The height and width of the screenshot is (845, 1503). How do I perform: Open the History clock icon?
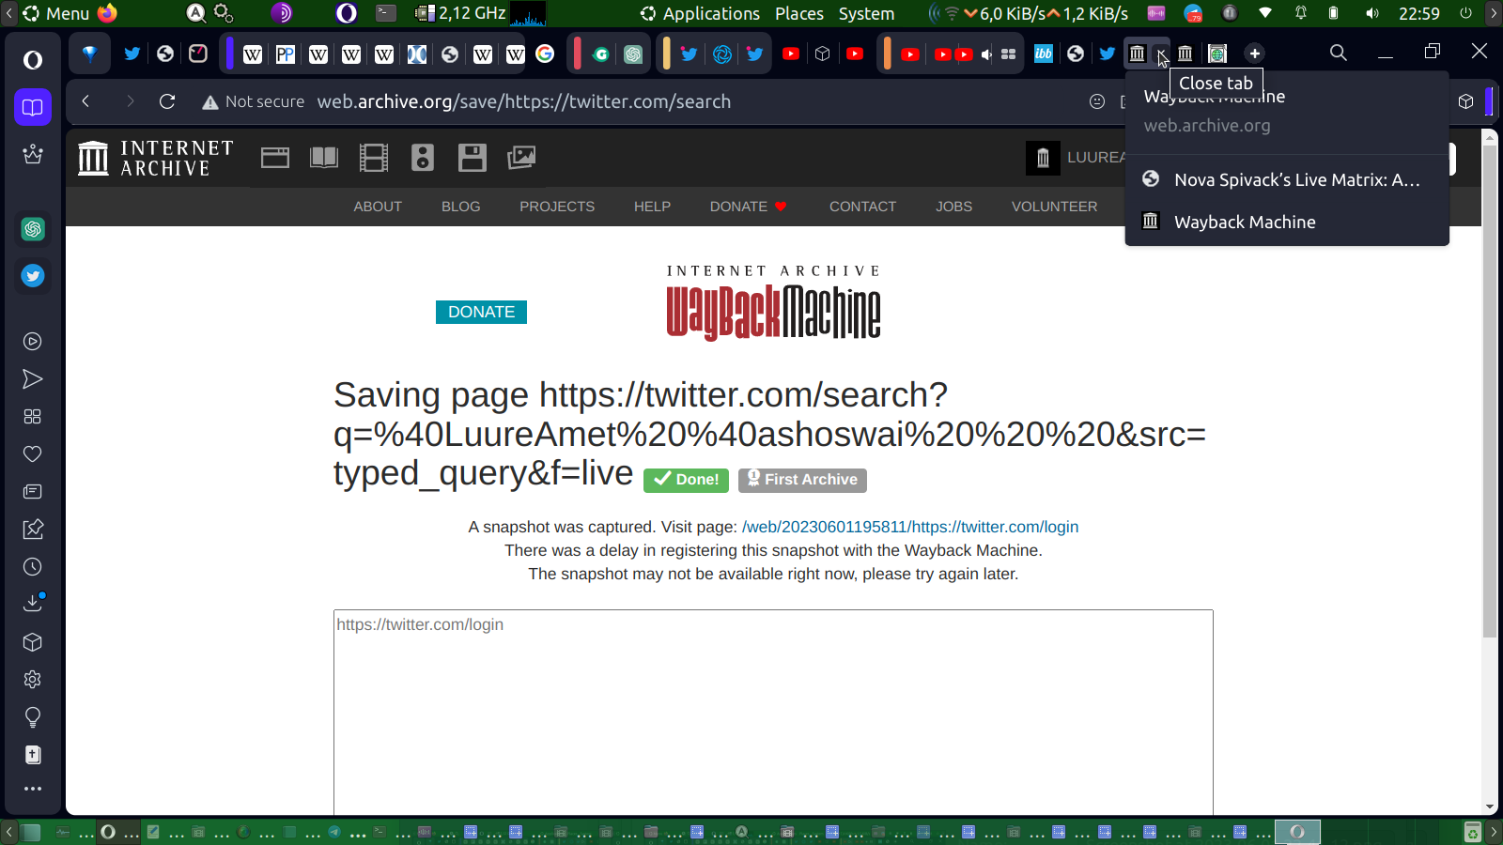tap(33, 567)
